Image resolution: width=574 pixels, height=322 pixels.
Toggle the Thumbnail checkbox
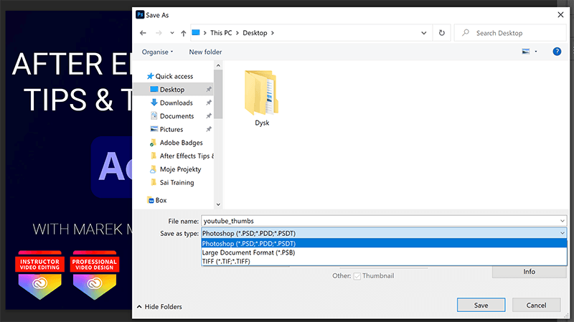coord(357,276)
